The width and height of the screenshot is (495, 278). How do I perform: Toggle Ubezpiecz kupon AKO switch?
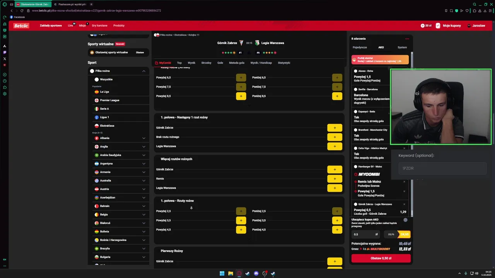pyautogui.click(x=405, y=220)
